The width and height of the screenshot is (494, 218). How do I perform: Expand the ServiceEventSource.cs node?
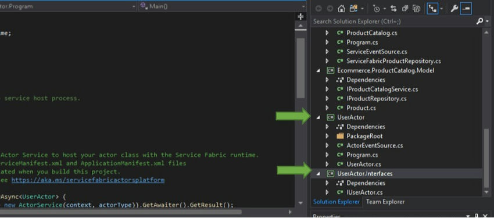(x=327, y=52)
